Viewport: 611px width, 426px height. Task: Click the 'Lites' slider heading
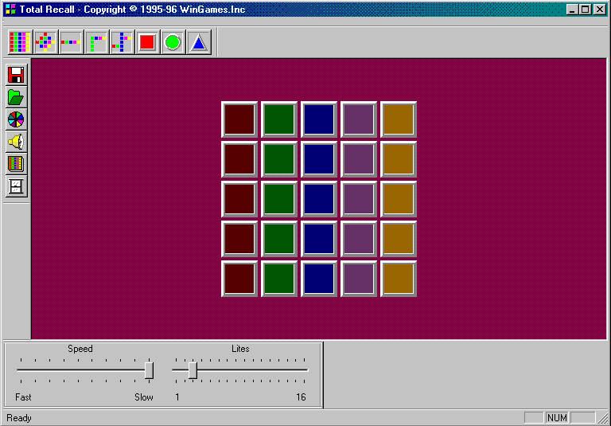(240, 349)
